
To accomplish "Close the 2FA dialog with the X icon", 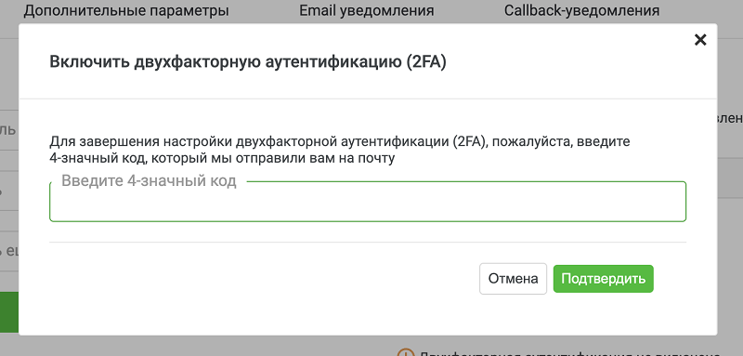I will 700,40.
